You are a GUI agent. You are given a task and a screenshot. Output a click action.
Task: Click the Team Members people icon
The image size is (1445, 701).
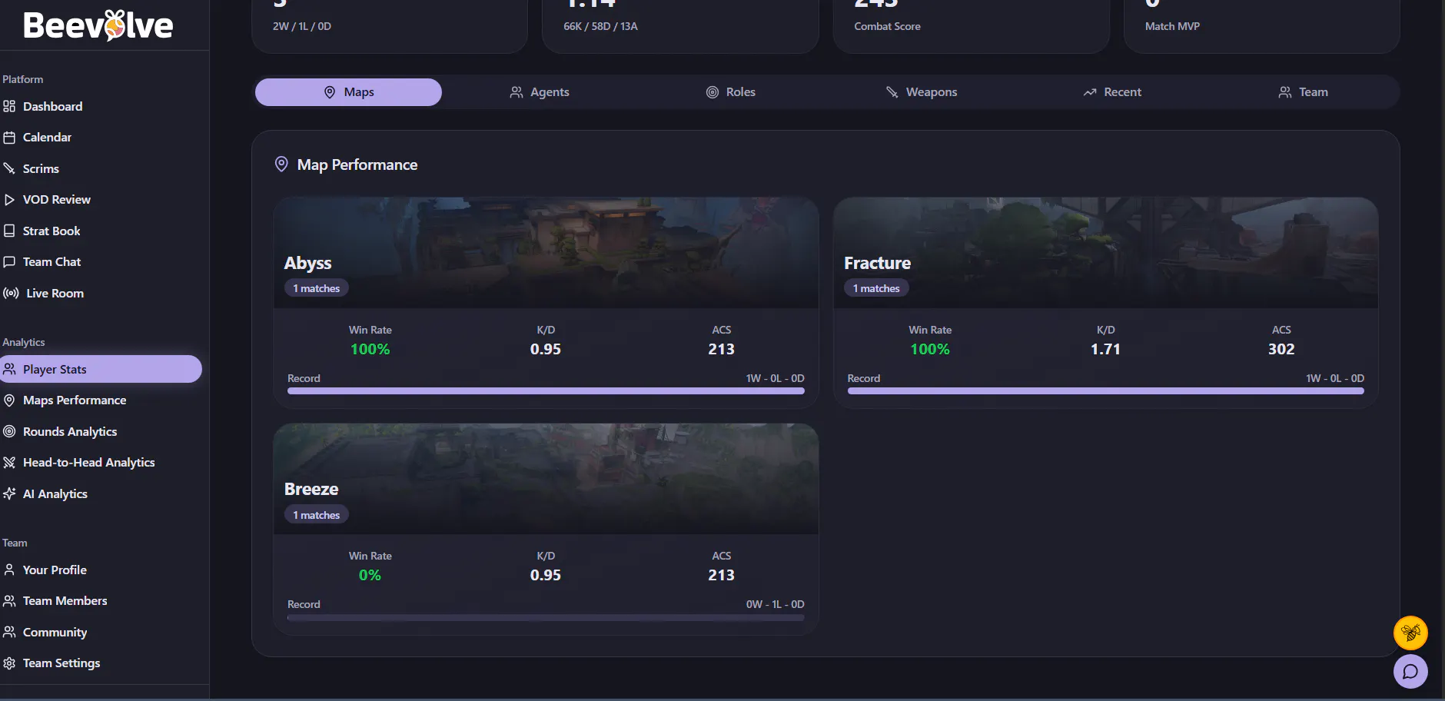[x=9, y=601]
